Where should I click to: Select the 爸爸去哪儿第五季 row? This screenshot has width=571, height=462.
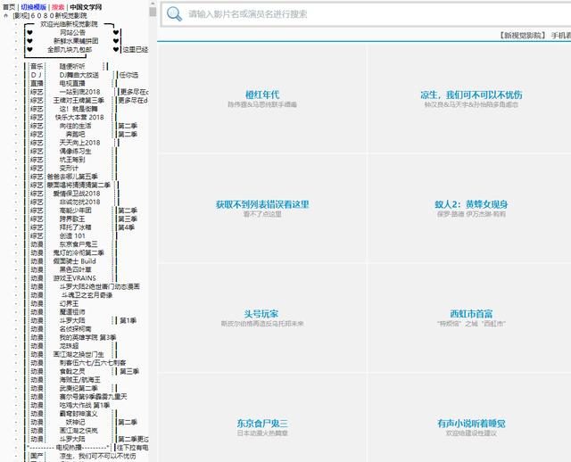tap(72, 177)
